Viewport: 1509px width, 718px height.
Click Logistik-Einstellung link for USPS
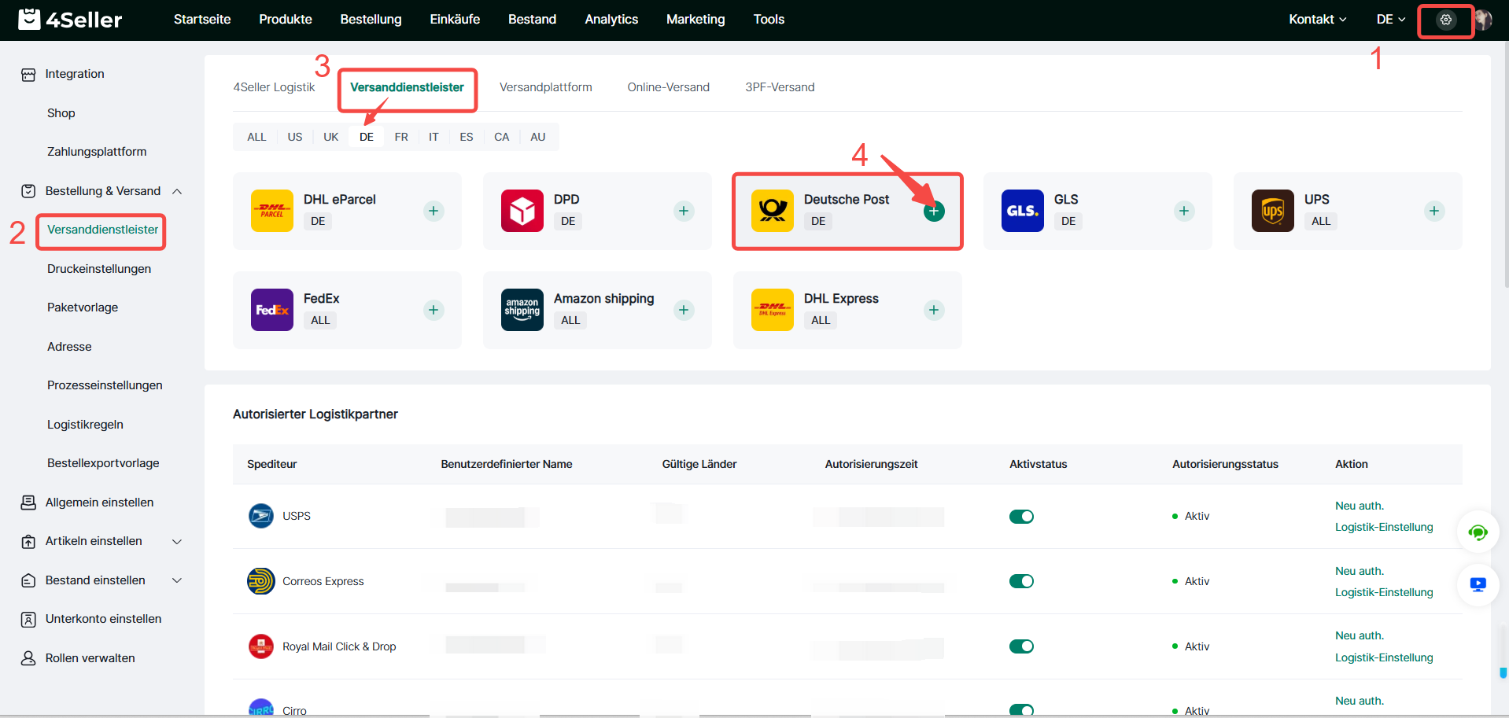pos(1383,527)
